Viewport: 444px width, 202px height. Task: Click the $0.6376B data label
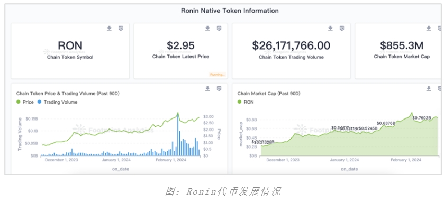pos(386,123)
